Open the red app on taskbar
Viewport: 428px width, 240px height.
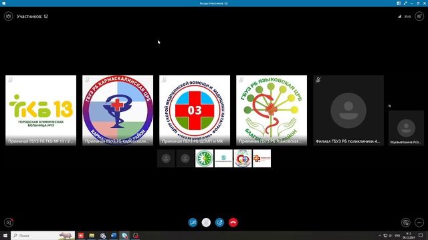click(x=81, y=235)
